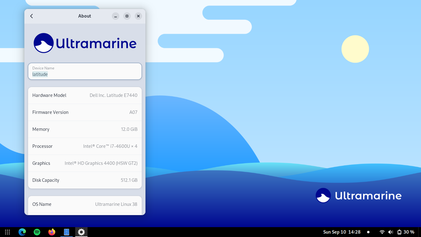Screen dimensions: 421x237
Task: Minimize the About window
Action: coord(116,16)
